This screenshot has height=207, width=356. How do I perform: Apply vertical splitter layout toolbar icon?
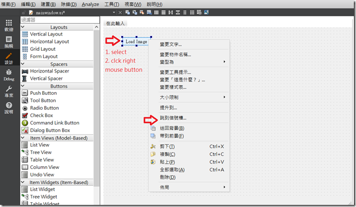[178, 13]
